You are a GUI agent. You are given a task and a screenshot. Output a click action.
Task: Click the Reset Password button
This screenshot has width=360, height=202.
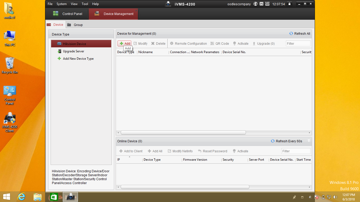point(212,151)
